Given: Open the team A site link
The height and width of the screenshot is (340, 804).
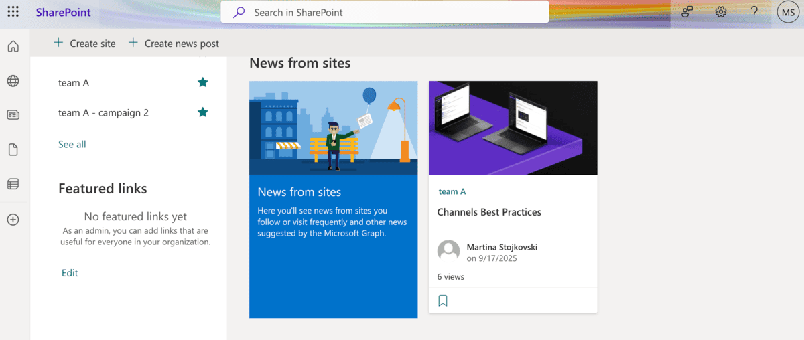Looking at the screenshot, I should click(74, 83).
